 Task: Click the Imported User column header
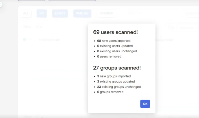(x=49, y=40)
